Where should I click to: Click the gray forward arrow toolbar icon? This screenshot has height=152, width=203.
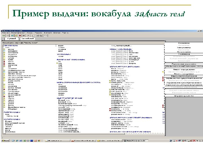click(8, 35)
